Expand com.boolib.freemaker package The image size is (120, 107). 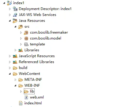coord(21,32)
